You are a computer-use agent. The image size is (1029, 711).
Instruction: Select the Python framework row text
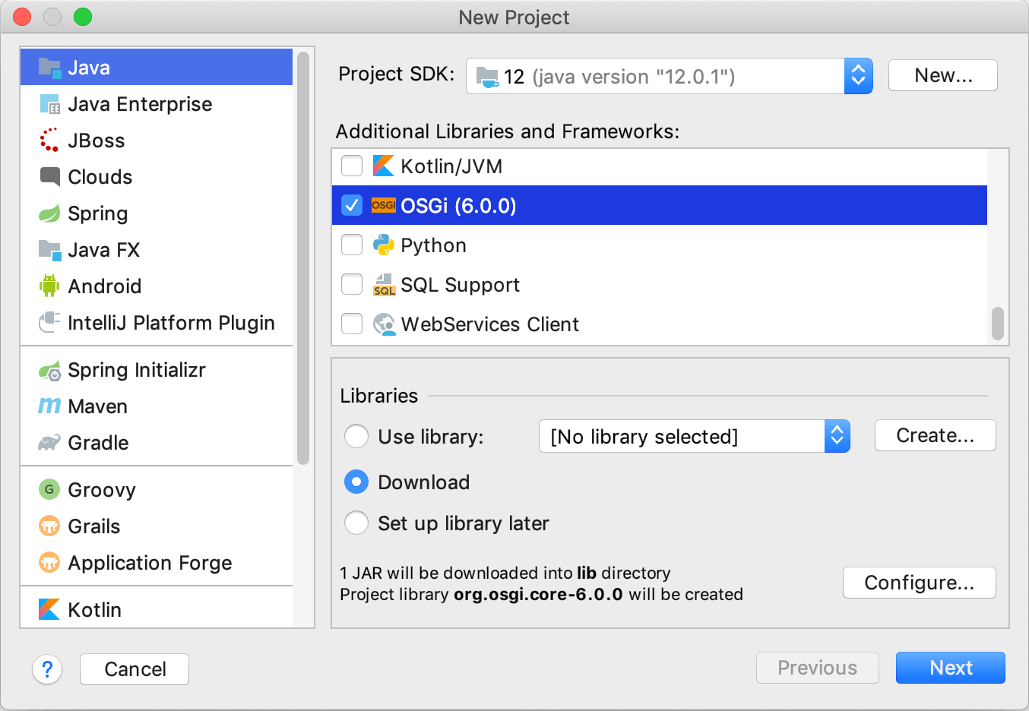tap(433, 245)
